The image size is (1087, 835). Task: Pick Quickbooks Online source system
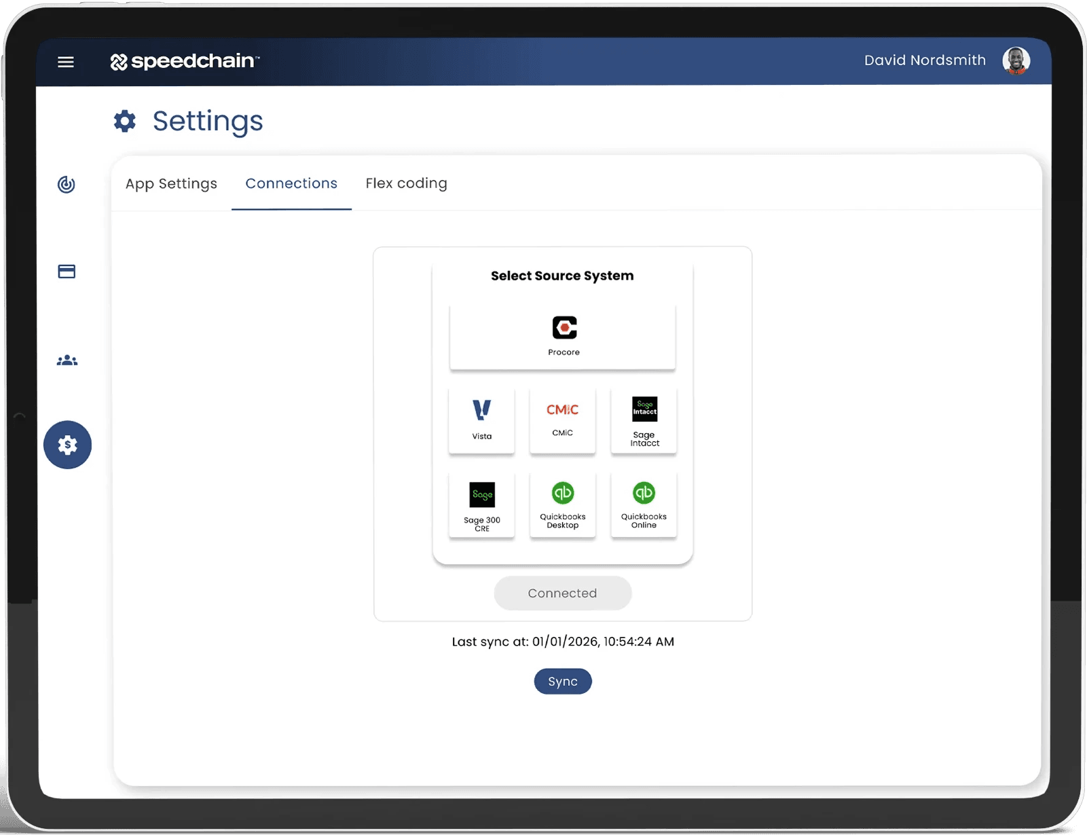(644, 504)
